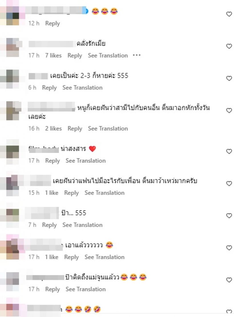Viewport: 234px width, 317px height.
Task: See Translation for the 'น่าสงสาร' comment
Action: pos(86,161)
